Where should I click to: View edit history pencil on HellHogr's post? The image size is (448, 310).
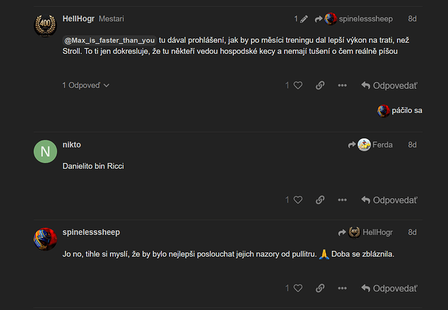click(x=303, y=19)
